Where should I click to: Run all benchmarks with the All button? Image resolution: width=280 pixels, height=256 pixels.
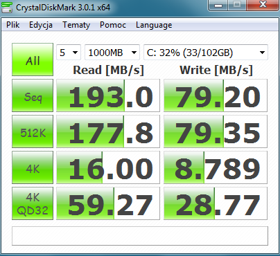pos(33,60)
